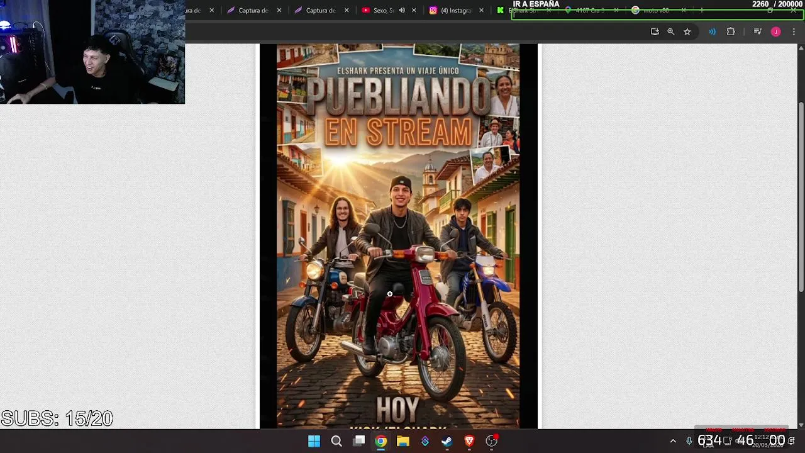Open Task View from the taskbar

click(359, 441)
